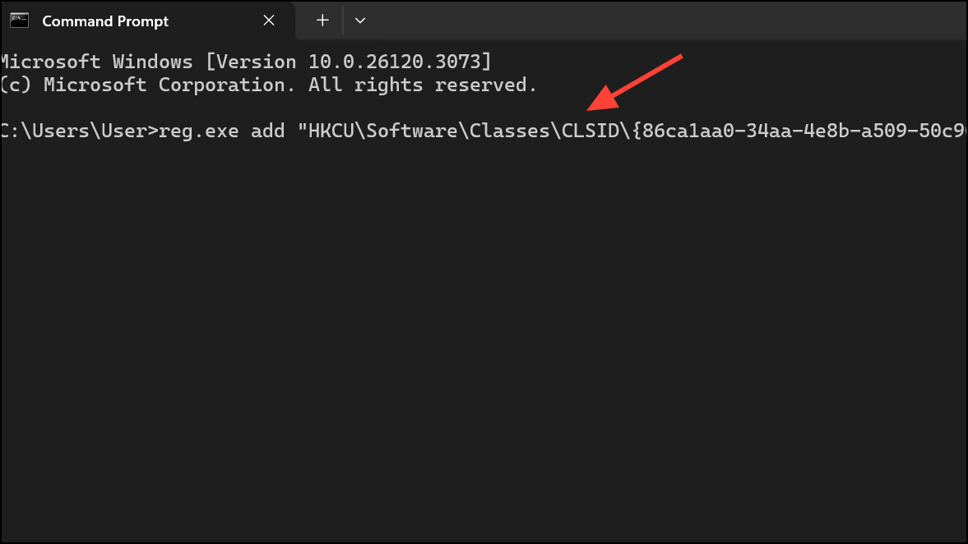Viewport: 968px width, 544px height.
Task: Click the Command Prompt icon in the tab
Action: tap(19, 21)
